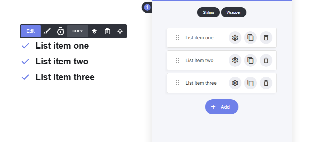330x142 pixels.
Task: Delete element with toolbar trash icon
Action: [x=107, y=31]
